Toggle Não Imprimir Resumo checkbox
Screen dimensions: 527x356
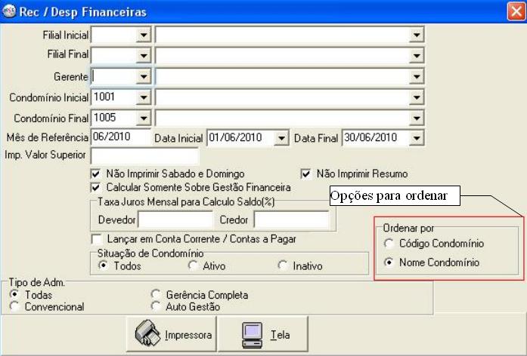[x=306, y=173]
